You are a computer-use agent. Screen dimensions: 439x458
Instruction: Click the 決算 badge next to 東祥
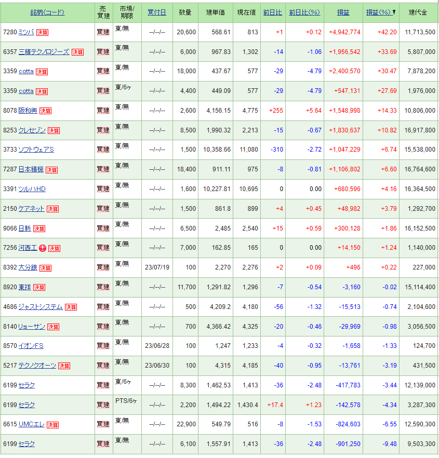click(39, 288)
